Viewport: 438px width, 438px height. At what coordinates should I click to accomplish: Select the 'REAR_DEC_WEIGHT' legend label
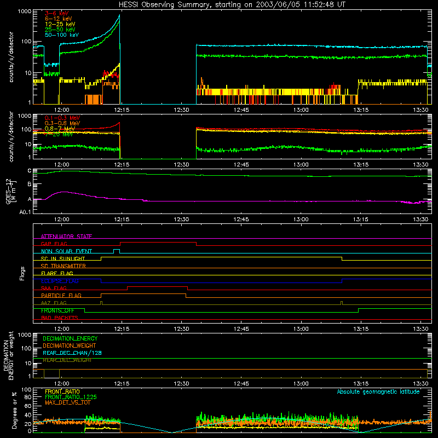pyautogui.click(x=67, y=360)
